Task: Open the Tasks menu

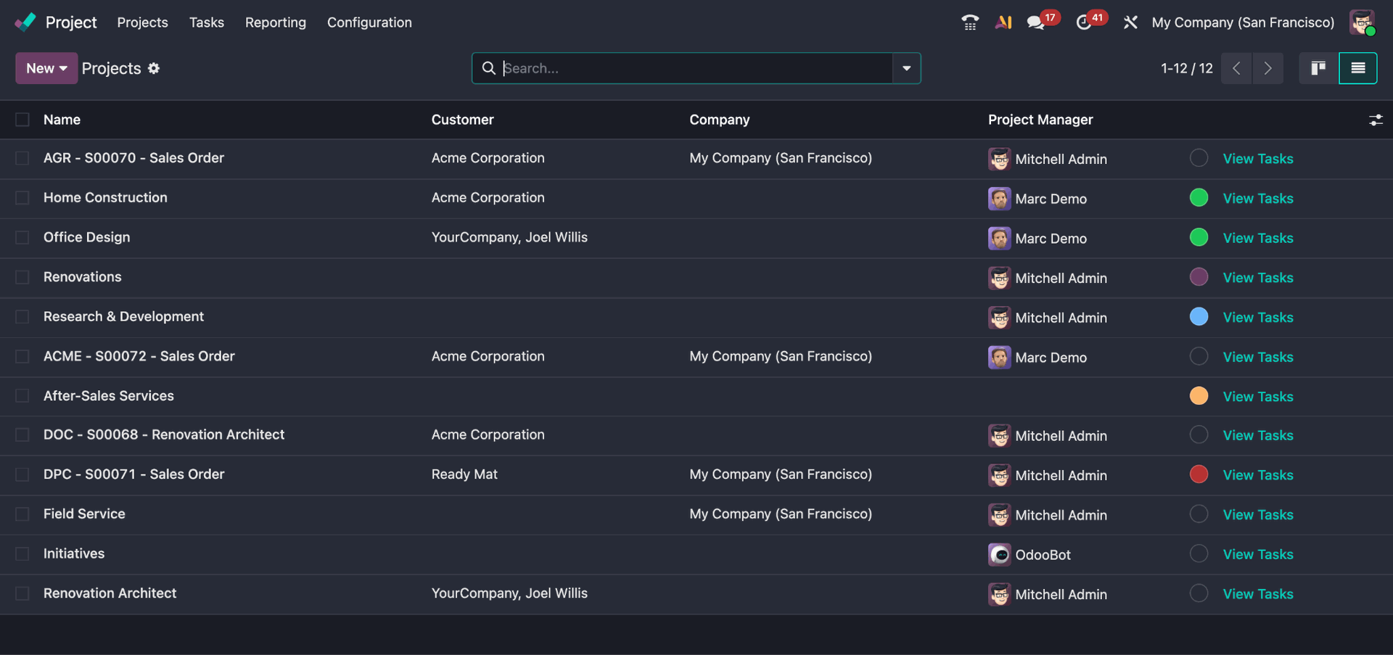Action: pyautogui.click(x=207, y=22)
